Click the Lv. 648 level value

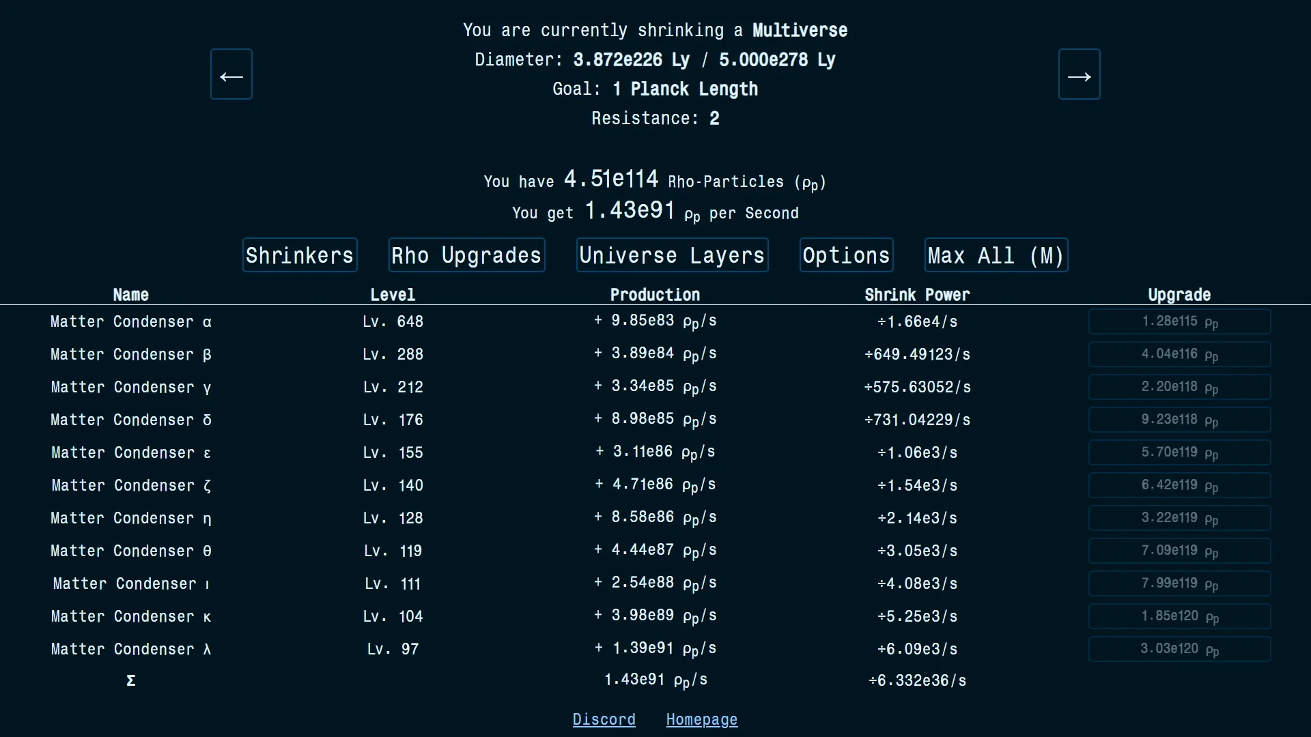[393, 321]
